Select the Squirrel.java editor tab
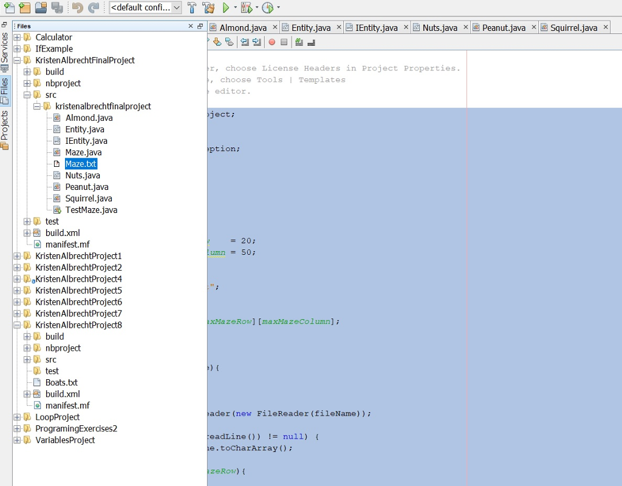Screen dimensions: 622x486 pos(572,27)
